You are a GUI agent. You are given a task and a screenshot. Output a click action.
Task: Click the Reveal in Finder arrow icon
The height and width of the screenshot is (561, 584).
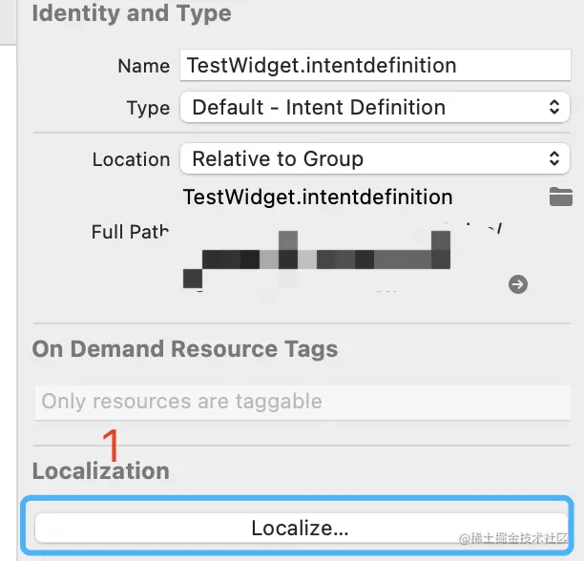click(x=518, y=283)
